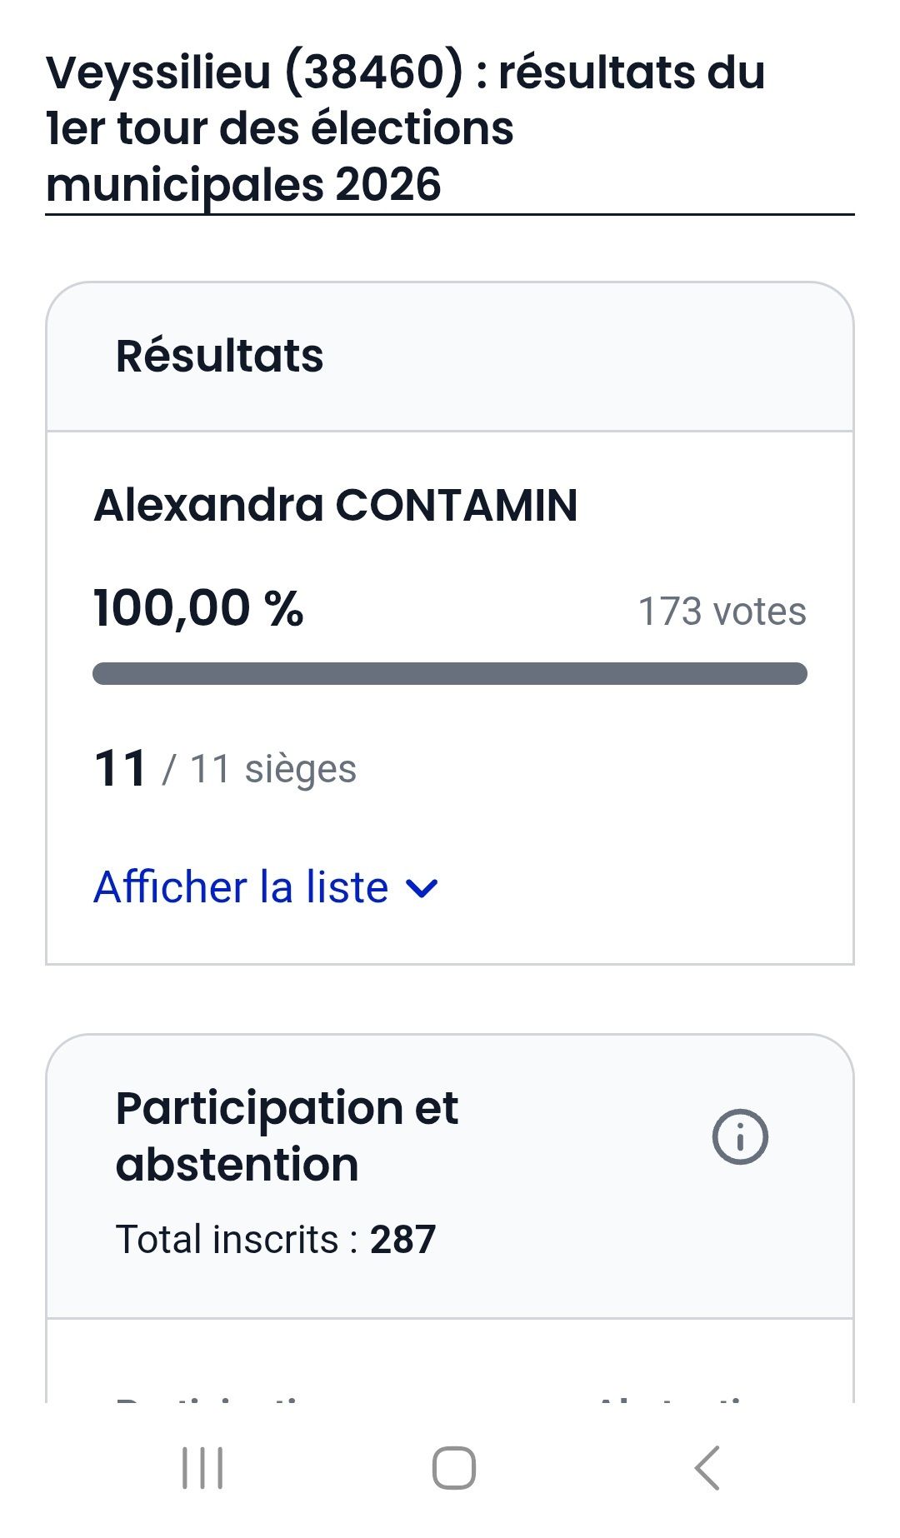The image size is (900, 1538).
Task: Click the chevron next to Afficher la liste
Action: pyautogui.click(x=422, y=888)
